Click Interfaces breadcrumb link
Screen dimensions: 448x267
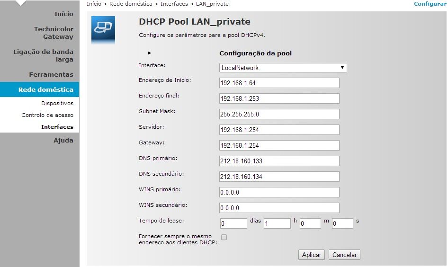pyautogui.click(x=174, y=4)
